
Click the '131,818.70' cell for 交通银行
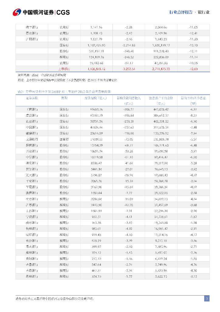(x=161, y=139)
